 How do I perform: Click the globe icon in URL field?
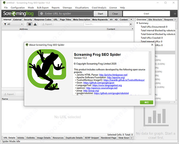coord(41,13)
